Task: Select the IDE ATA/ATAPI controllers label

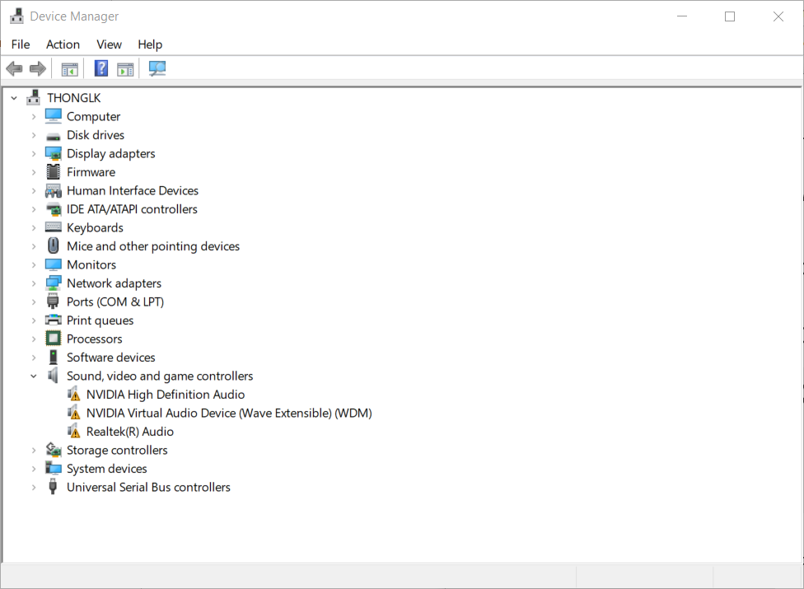Action: (x=132, y=209)
